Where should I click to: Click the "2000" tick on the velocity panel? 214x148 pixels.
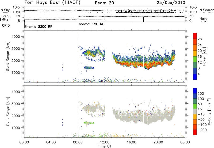16,116
